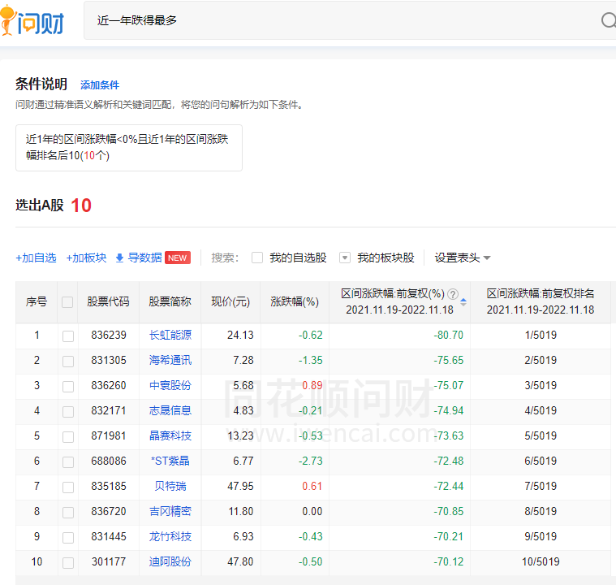Image resolution: width=616 pixels, height=585 pixels.
Task: Open stock link 海希通讯
Action: point(170,360)
